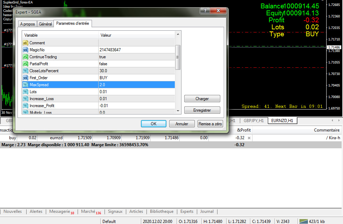Image resolution: width=343 pixels, height=224 pixels.
Task: Click the Variable column header
Action: pyautogui.click(x=60, y=35)
